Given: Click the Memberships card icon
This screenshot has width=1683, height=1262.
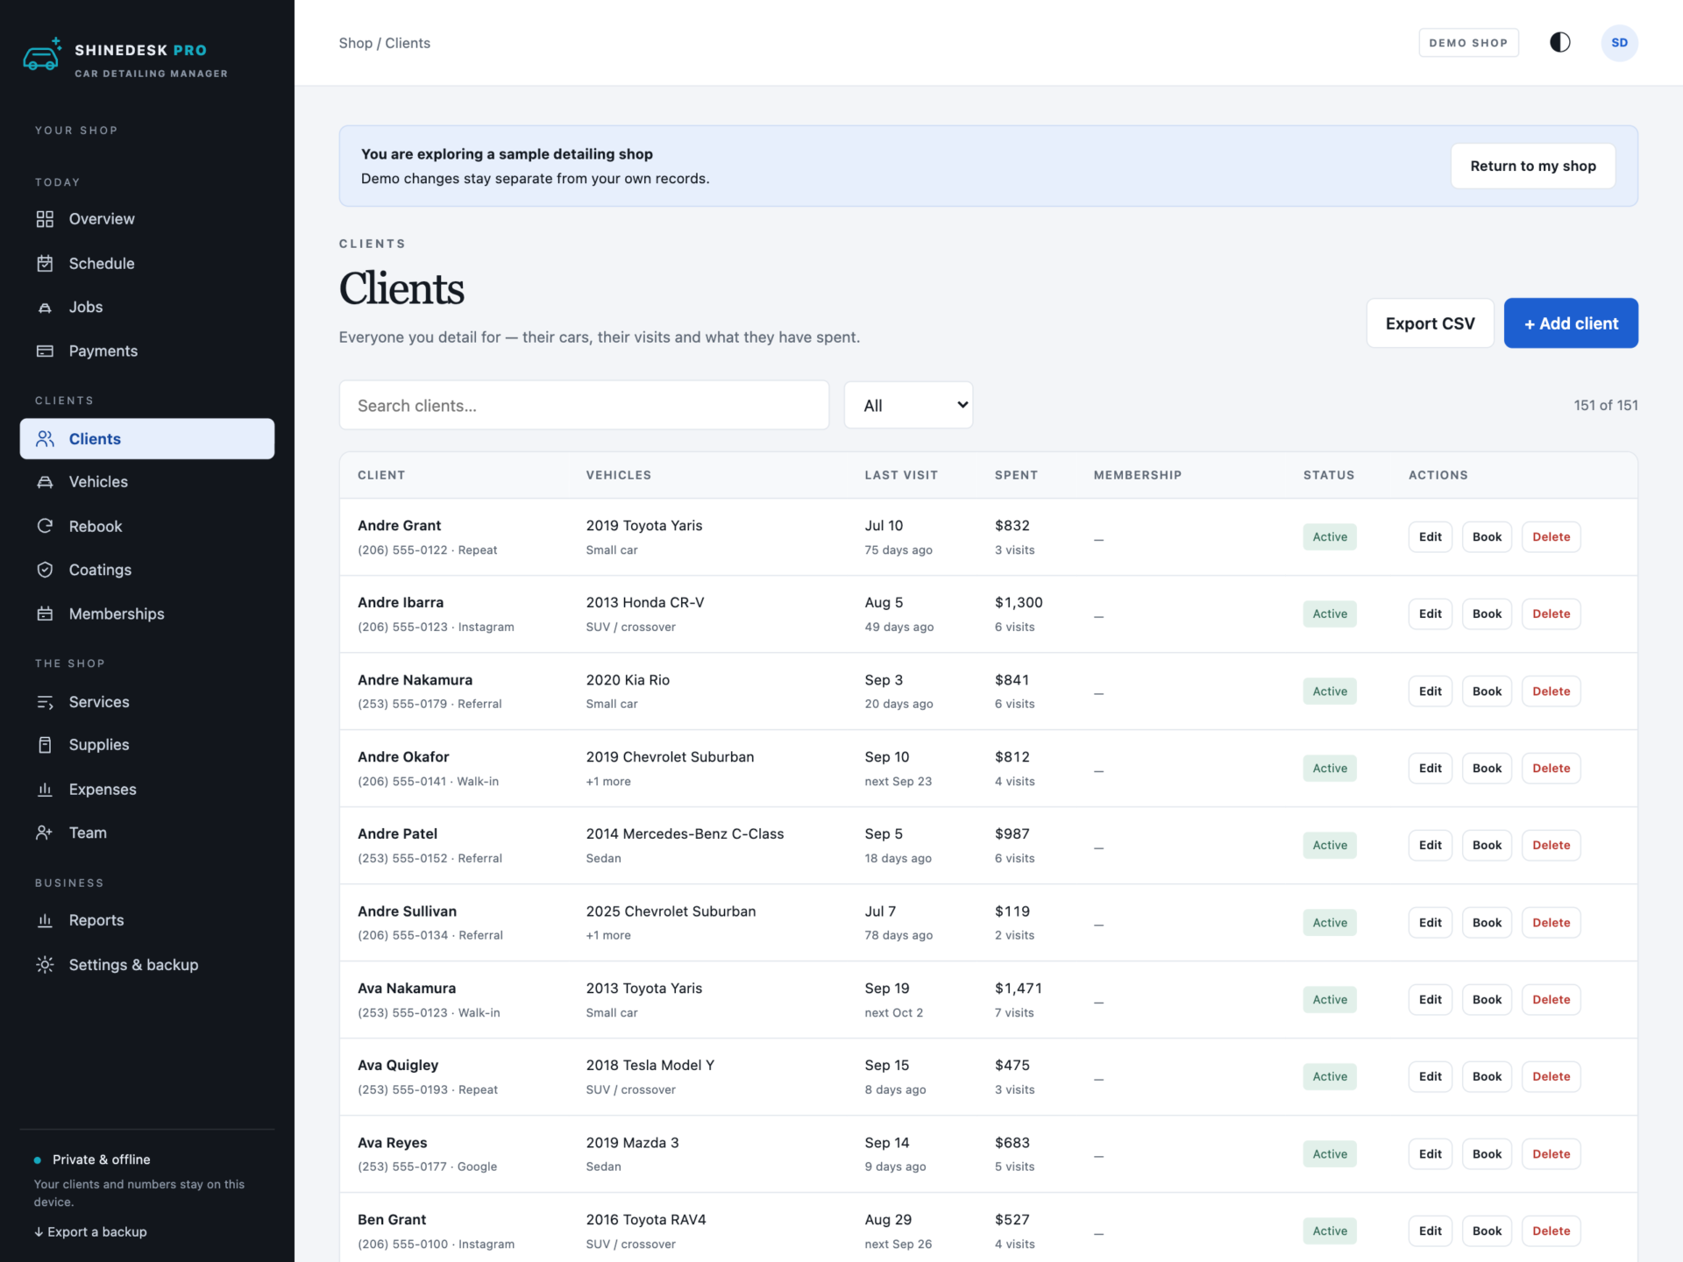Looking at the screenshot, I should pos(45,613).
